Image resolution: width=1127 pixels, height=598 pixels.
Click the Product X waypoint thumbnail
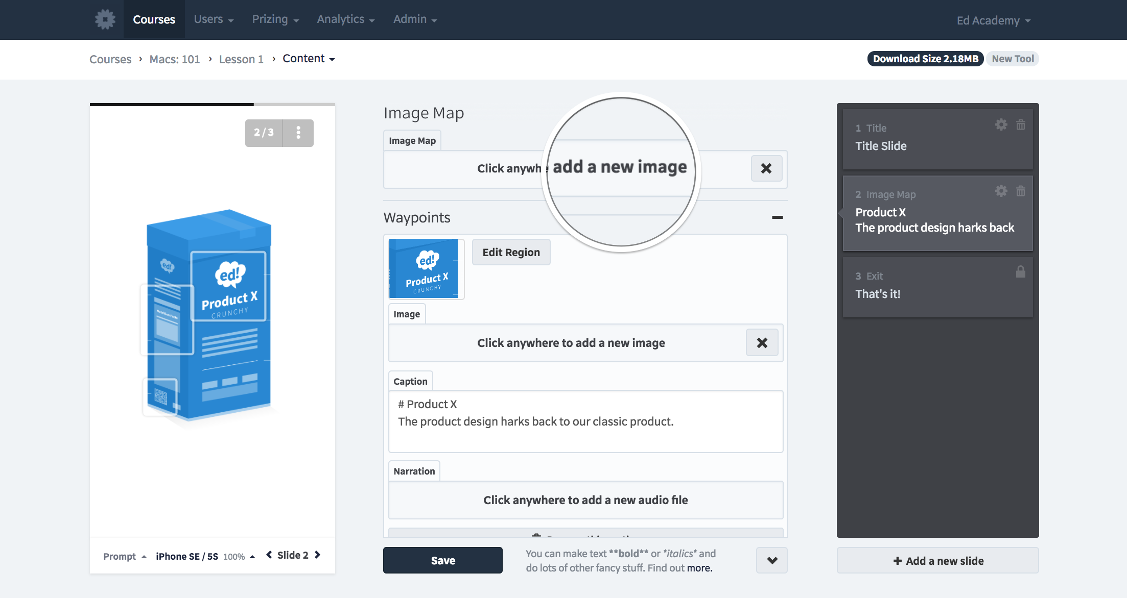point(424,269)
